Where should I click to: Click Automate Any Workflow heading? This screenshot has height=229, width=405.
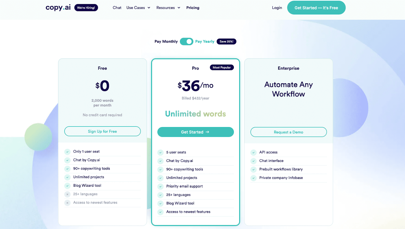[x=289, y=89]
